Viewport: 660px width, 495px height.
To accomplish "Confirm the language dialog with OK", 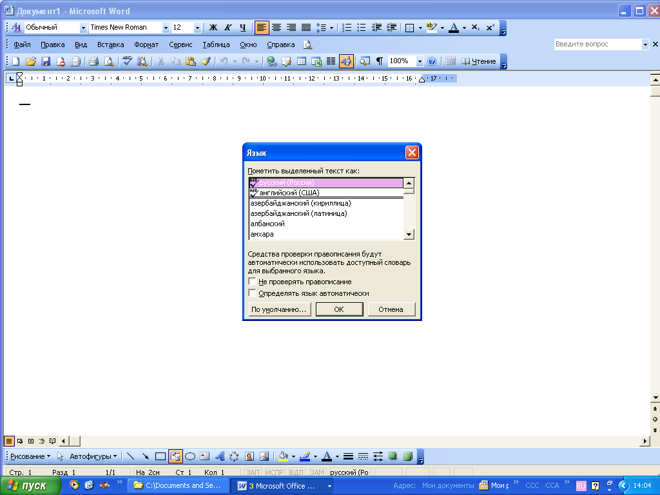I will (339, 309).
